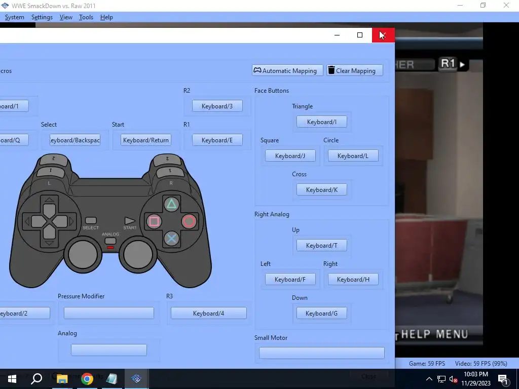Show hidden tray icons chevron
Image resolution: width=519 pixels, height=389 pixels.
coord(429,379)
